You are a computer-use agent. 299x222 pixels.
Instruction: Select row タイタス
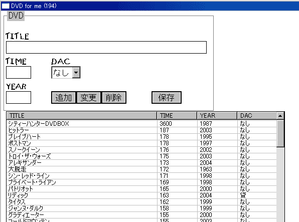pos(141,202)
